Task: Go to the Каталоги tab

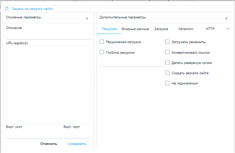Action: (x=186, y=29)
